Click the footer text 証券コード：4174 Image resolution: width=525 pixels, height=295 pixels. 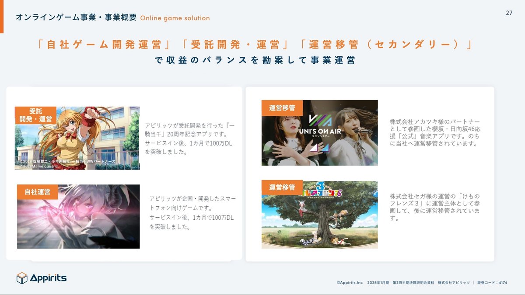[x=492, y=283]
